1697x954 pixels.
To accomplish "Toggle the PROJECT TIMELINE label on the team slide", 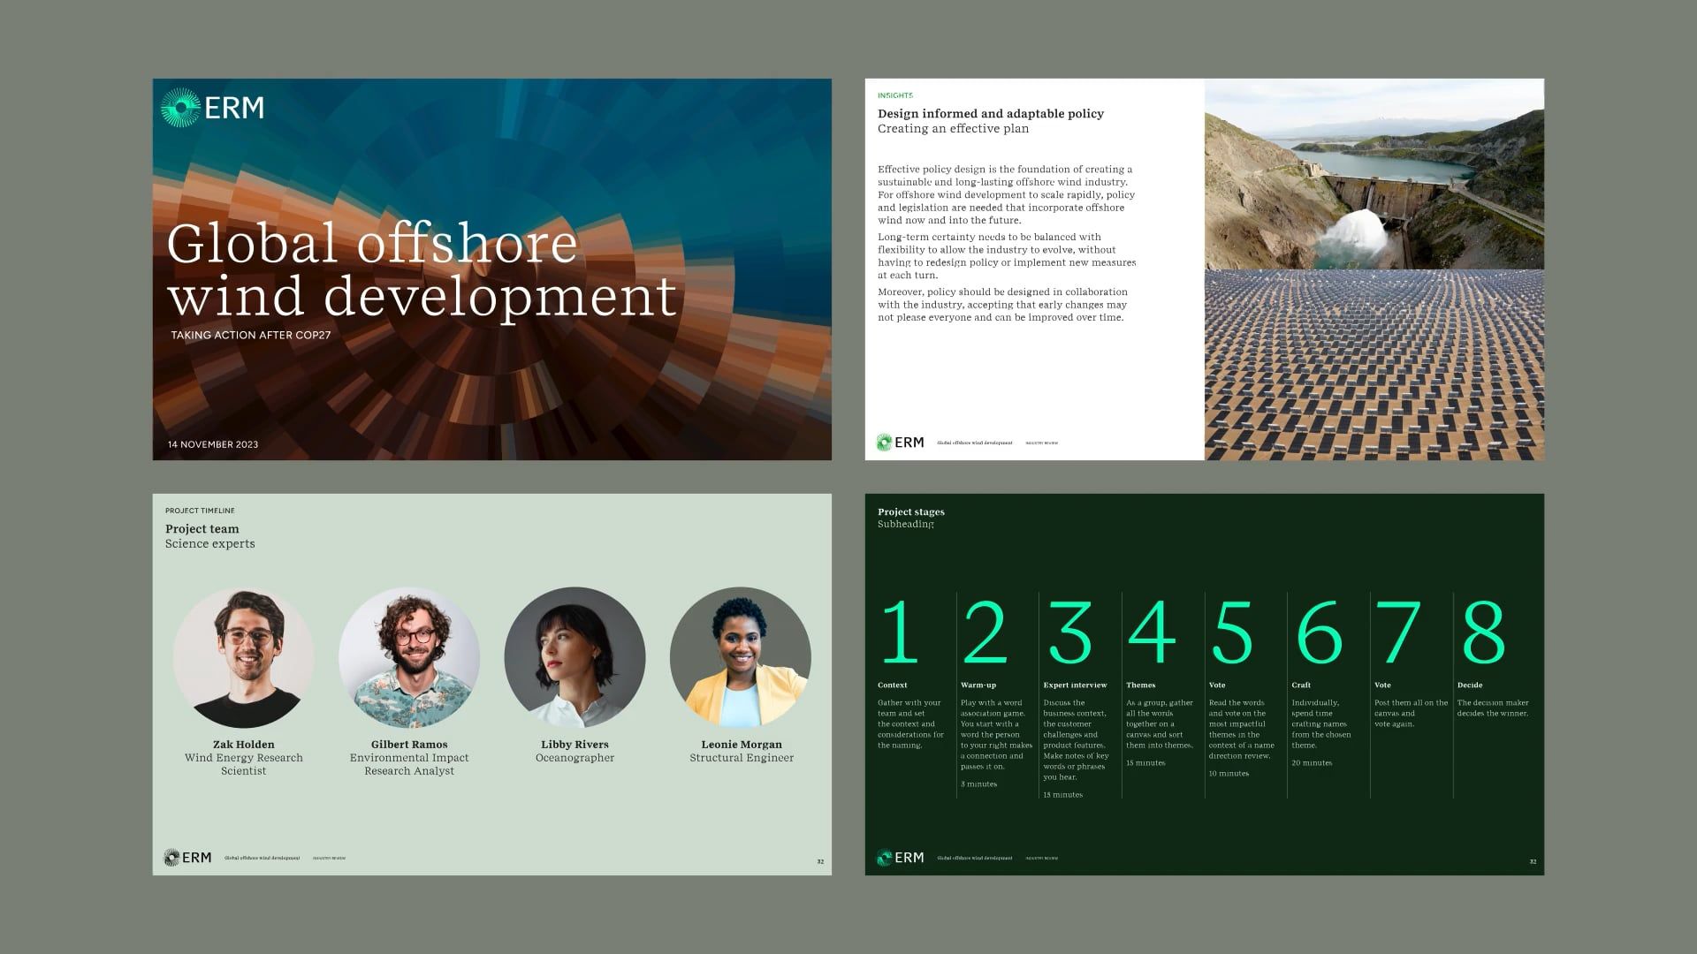I will 200,511.
